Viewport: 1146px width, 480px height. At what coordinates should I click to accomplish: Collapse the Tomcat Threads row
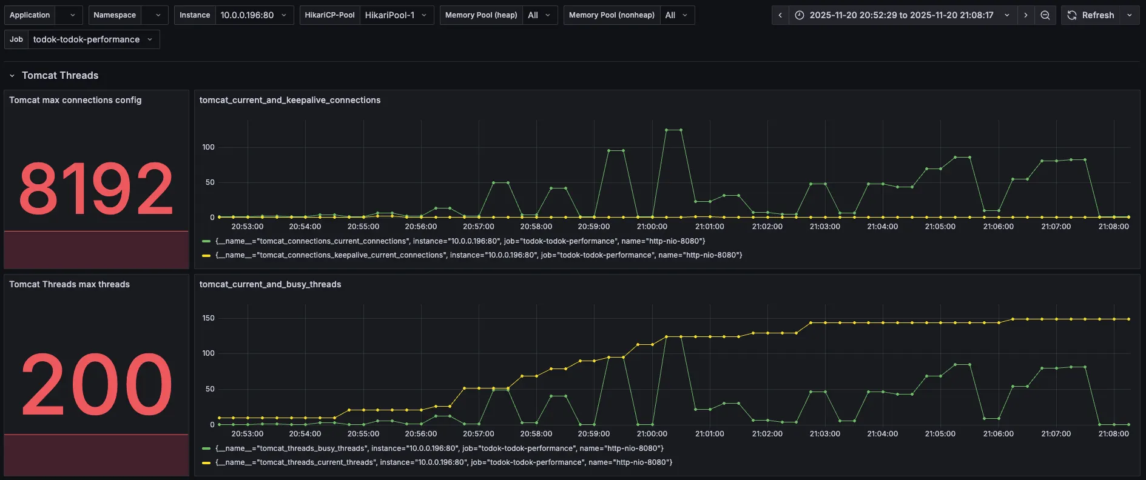pos(12,76)
